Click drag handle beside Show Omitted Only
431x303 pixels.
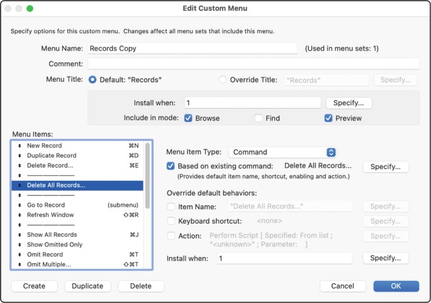(19, 244)
